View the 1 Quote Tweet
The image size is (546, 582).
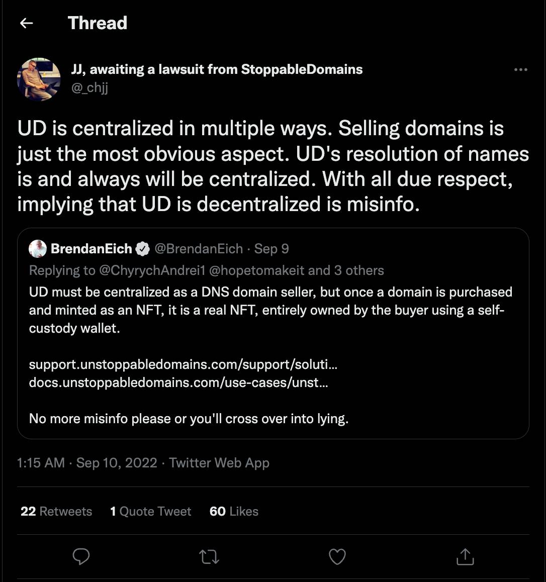[x=151, y=511]
